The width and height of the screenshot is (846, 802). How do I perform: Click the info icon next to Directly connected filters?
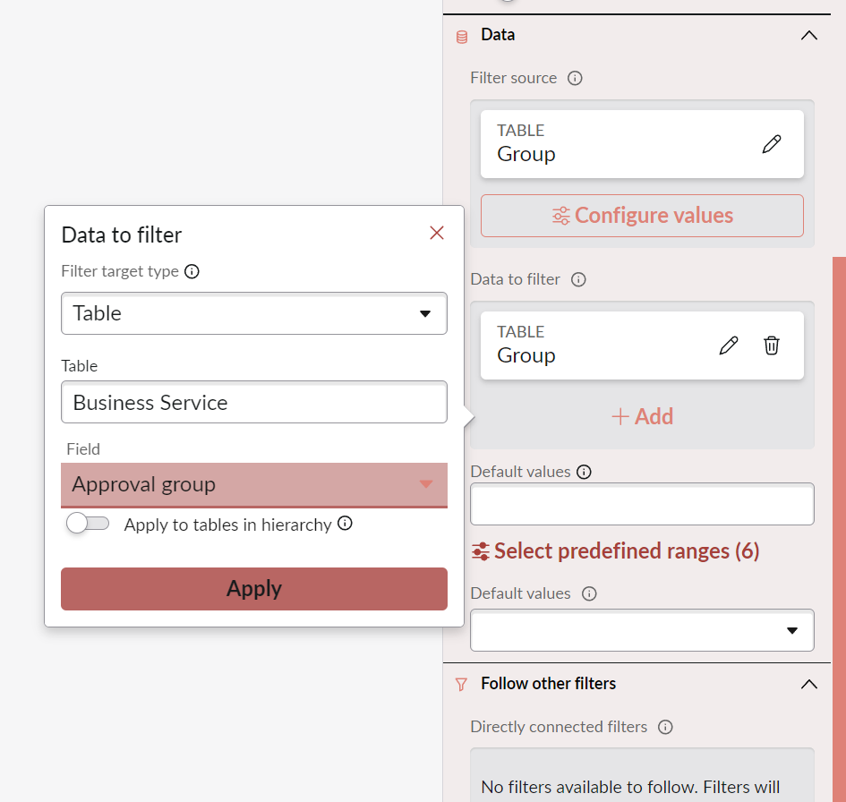(664, 727)
